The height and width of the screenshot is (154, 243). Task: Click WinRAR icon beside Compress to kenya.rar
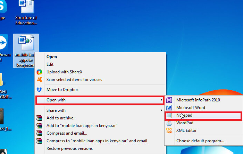click(x=39, y=141)
